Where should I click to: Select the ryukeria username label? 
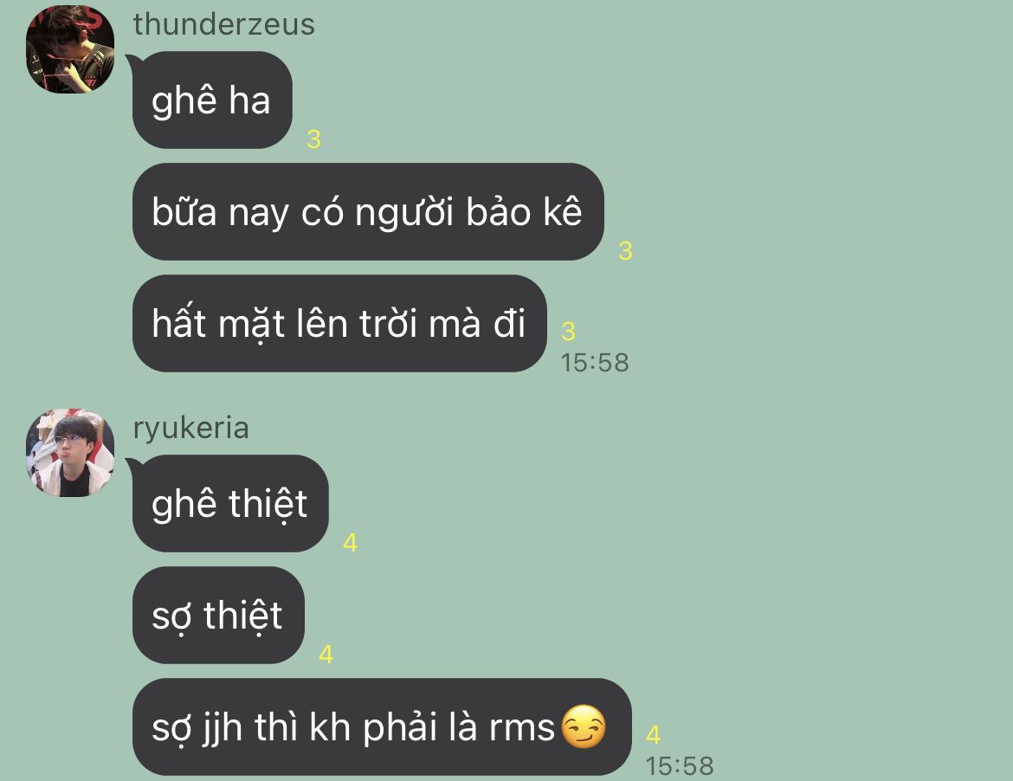(190, 429)
